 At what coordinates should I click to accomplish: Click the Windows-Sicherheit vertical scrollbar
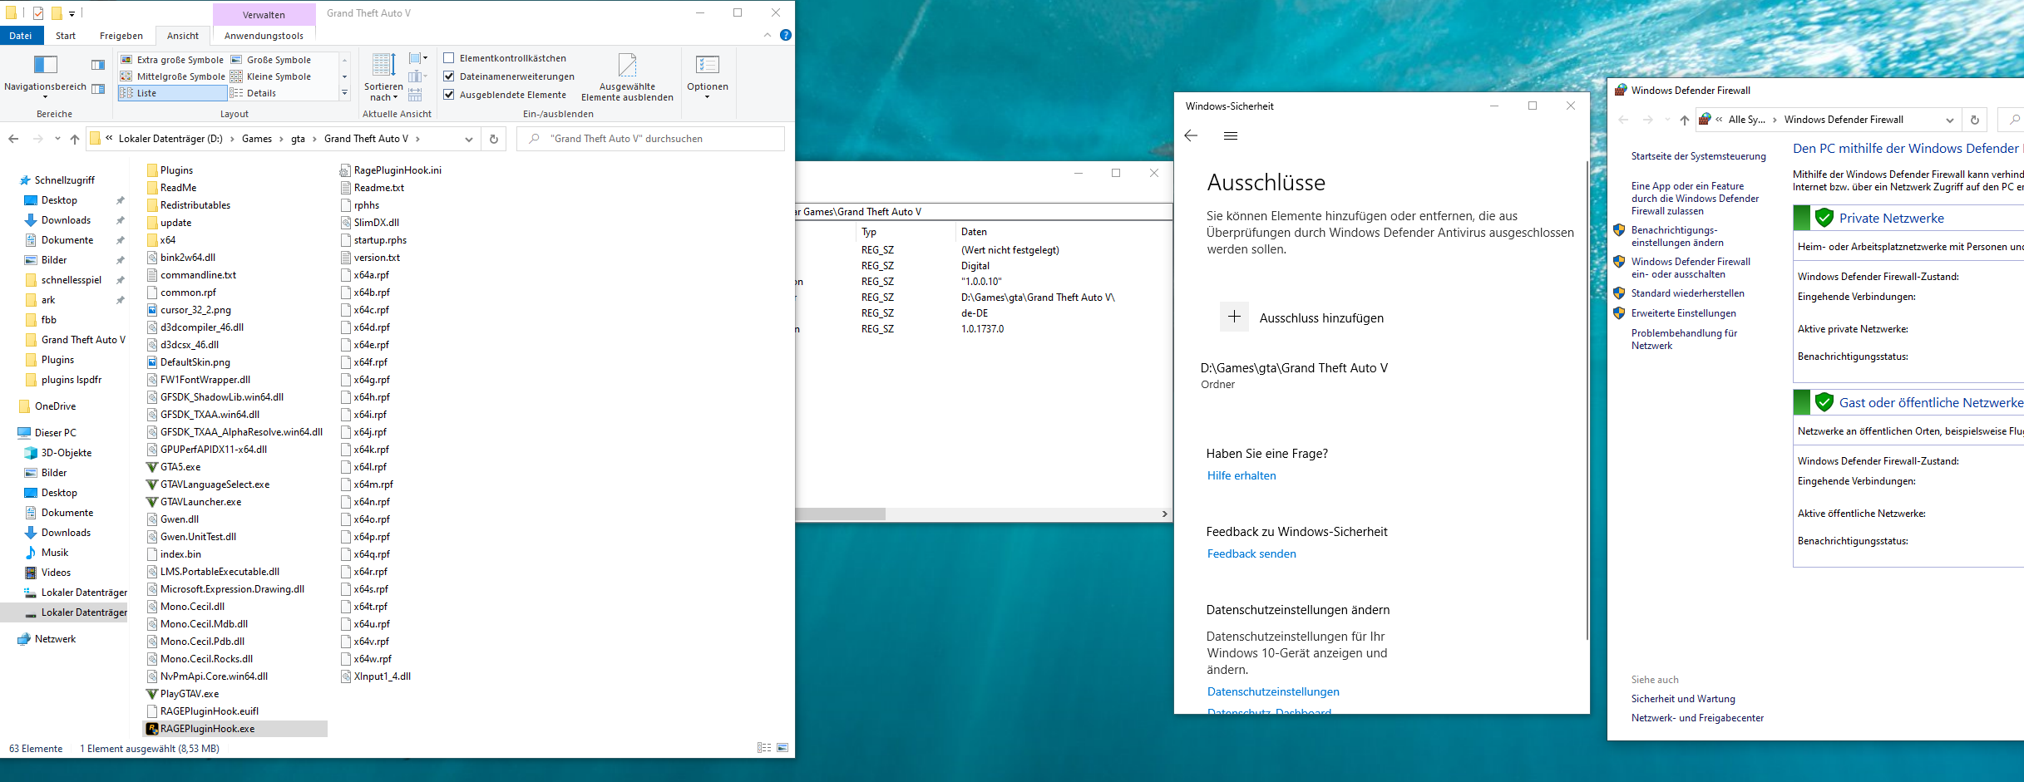pyautogui.click(x=1587, y=399)
